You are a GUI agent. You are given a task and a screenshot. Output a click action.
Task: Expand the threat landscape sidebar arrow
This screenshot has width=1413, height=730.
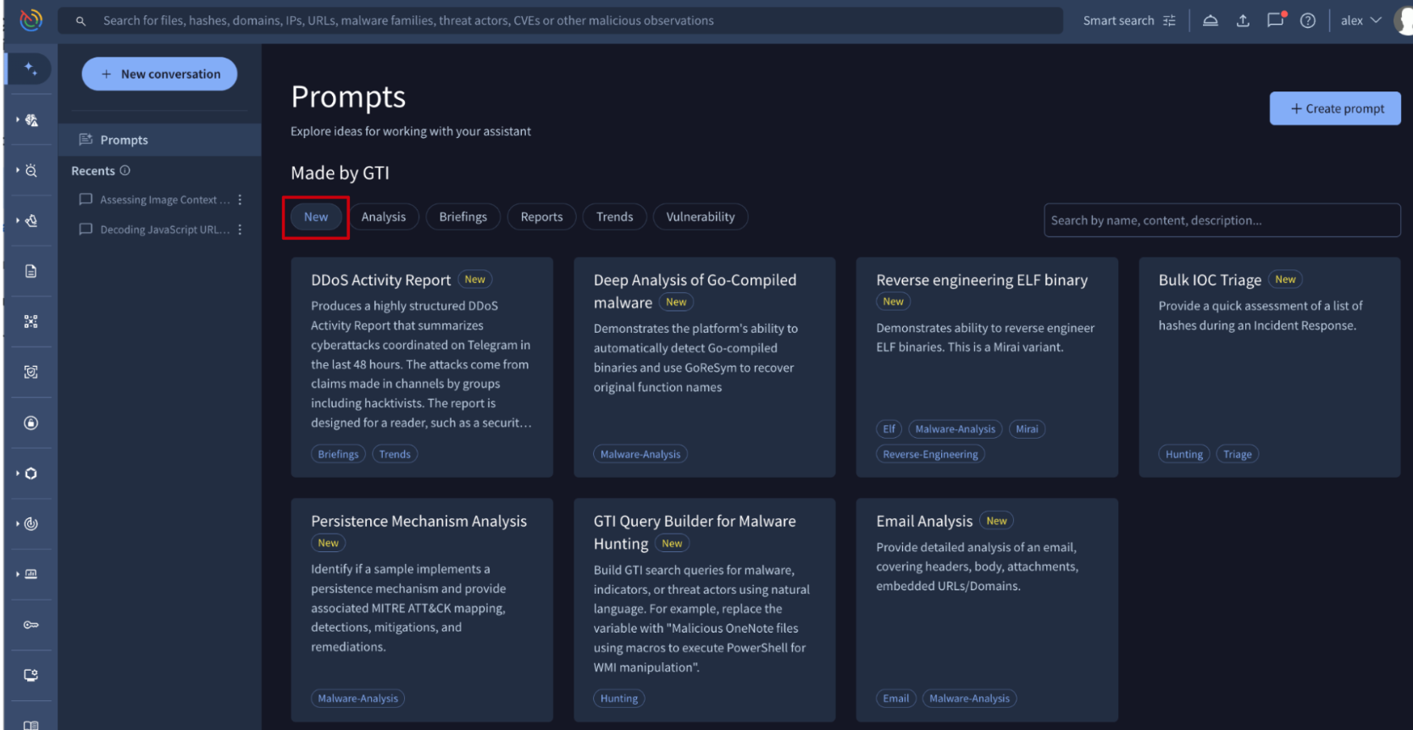click(x=17, y=120)
